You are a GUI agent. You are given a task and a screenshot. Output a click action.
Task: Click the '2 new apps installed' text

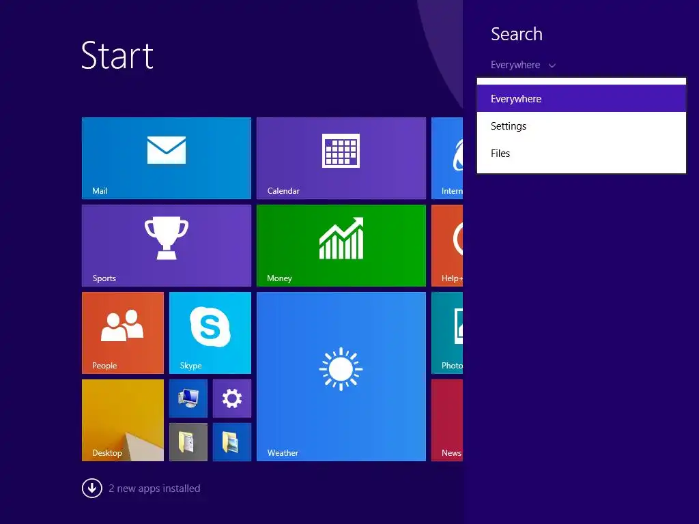pos(154,489)
